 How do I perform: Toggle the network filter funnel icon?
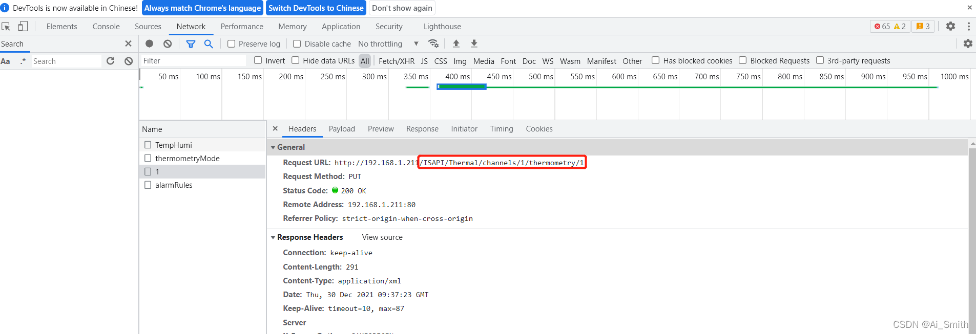(191, 44)
